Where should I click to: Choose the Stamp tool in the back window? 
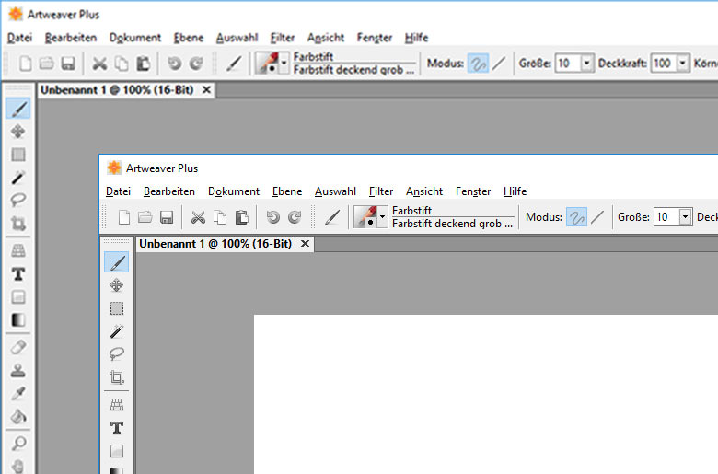(18, 371)
